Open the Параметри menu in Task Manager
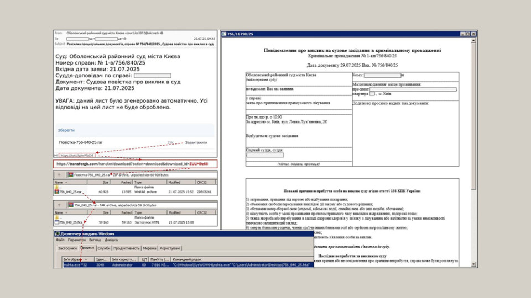 click(x=76, y=240)
